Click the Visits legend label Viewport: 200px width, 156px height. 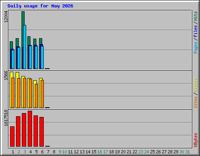point(195,85)
